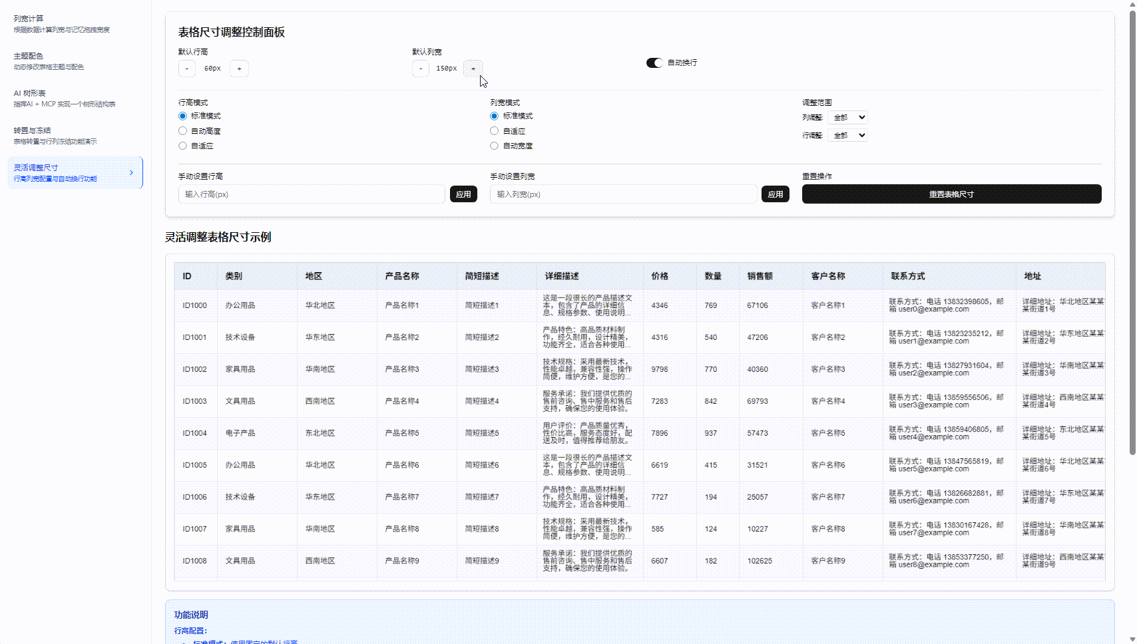This screenshot has width=1137, height=644.
Task: Open the 主题配色 sidebar item
Action: pos(75,61)
